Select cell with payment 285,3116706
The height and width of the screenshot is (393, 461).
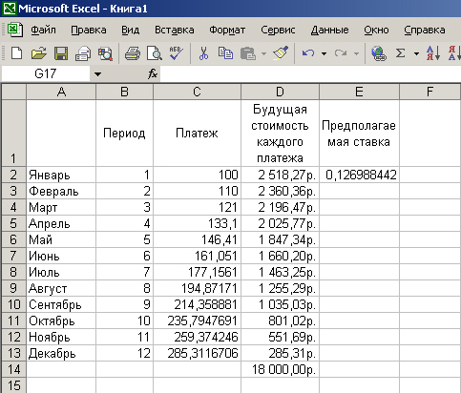click(197, 353)
